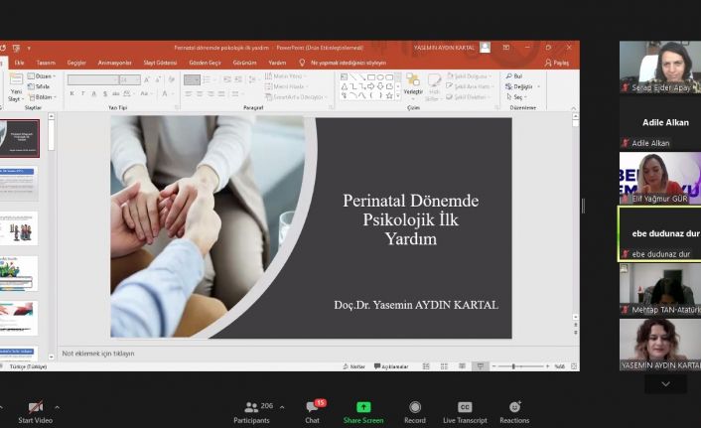Switch to the Animasyonlar ribbon tab
Viewport: 701px width, 428px height.
click(114, 63)
